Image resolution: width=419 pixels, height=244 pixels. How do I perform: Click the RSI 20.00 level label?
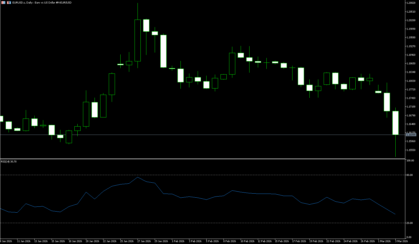click(x=410, y=223)
